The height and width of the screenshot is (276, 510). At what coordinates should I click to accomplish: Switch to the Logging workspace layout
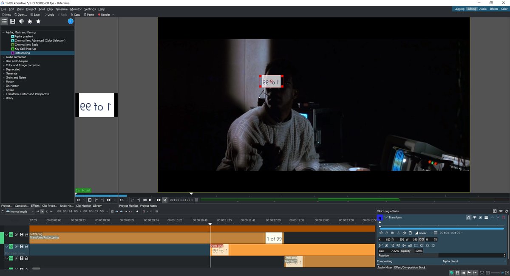tap(459, 9)
